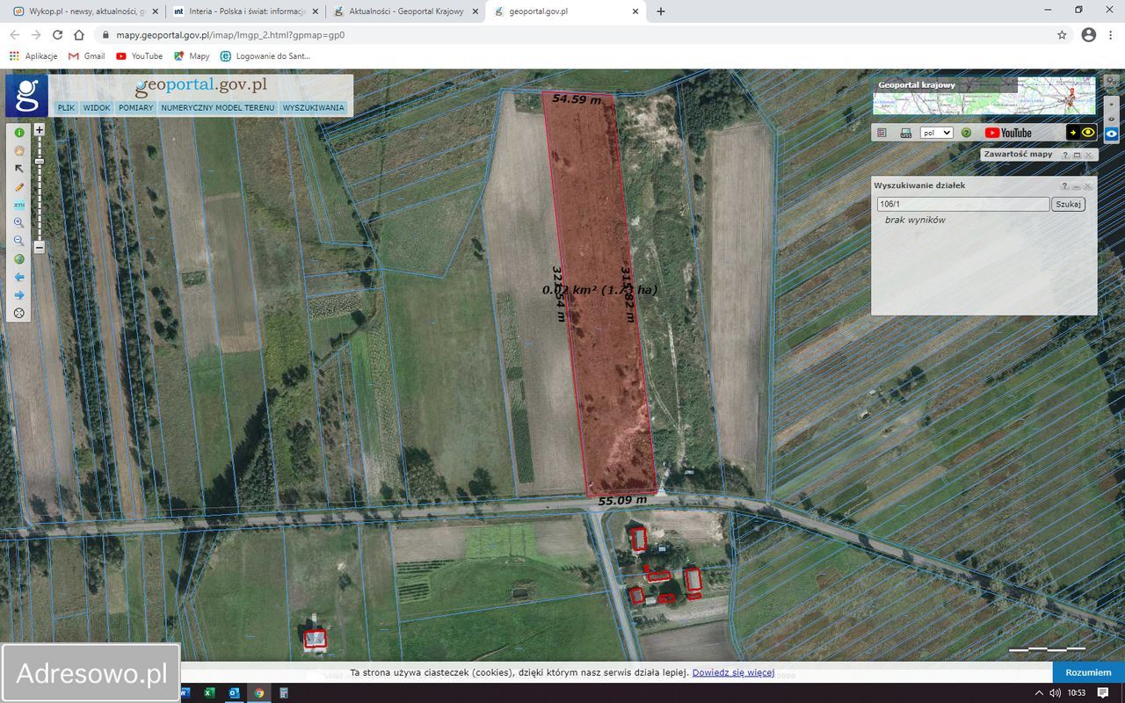Screen dimensions: 1125x703
Task: Click the zoom slider handle
Action: (40, 162)
